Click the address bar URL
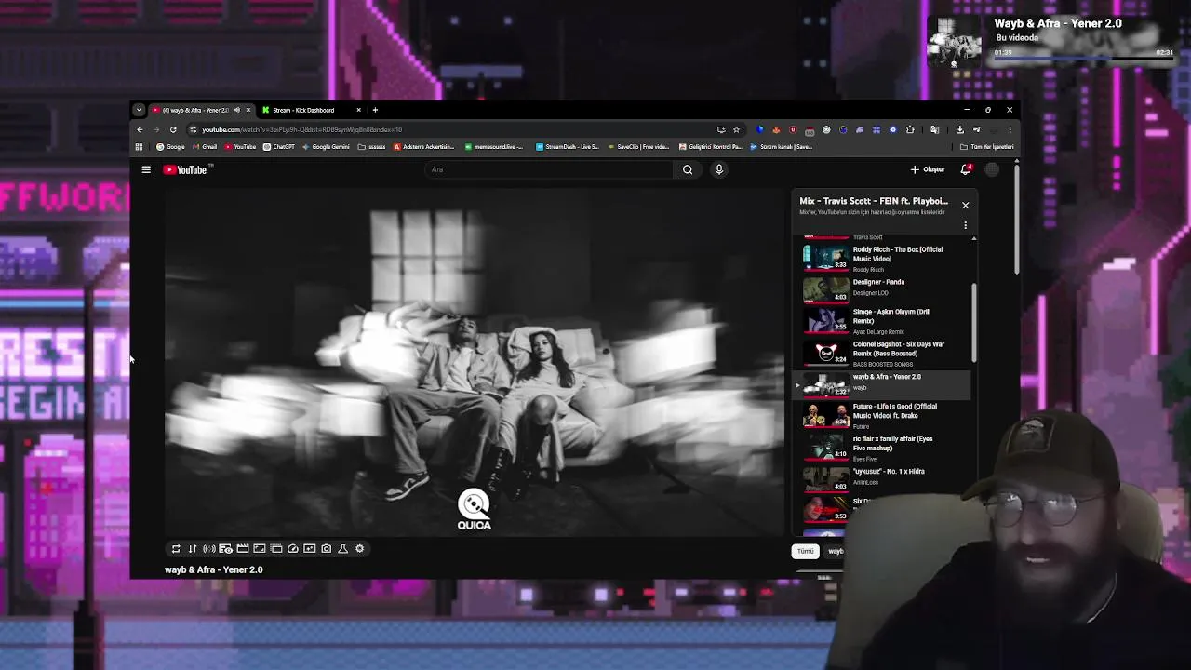1191x670 pixels. click(x=302, y=129)
